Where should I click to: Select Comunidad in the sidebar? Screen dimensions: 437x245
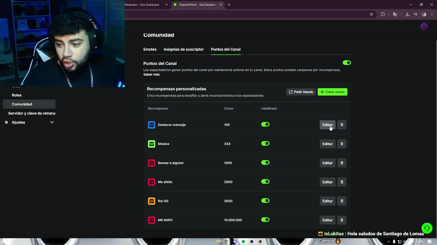(x=29, y=104)
